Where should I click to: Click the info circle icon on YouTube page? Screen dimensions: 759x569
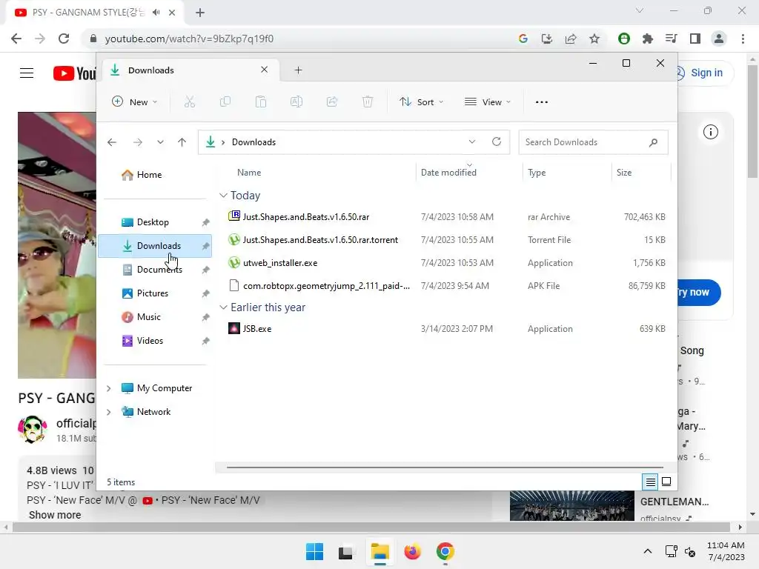tap(711, 132)
